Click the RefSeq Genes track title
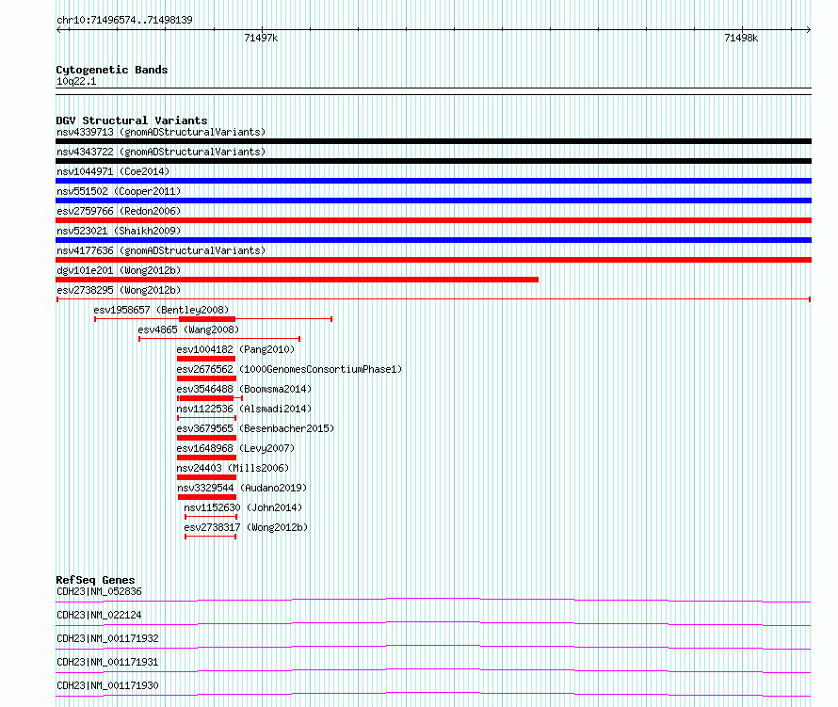 click(x=95, y=580)
